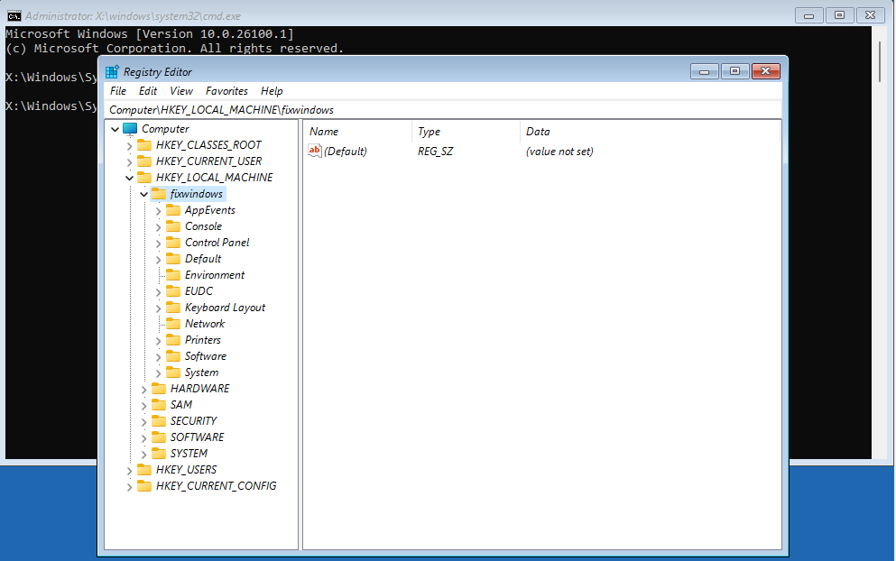This screenshot has height=561, width=896.
Task: Expand the Printers key arrow
Action: pos(158,341)
